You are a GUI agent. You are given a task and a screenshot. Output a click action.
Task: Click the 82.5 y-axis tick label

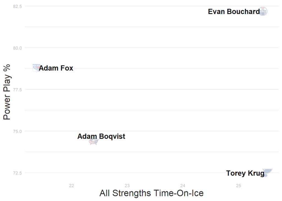pyautogui.click(x=18, y=6)
